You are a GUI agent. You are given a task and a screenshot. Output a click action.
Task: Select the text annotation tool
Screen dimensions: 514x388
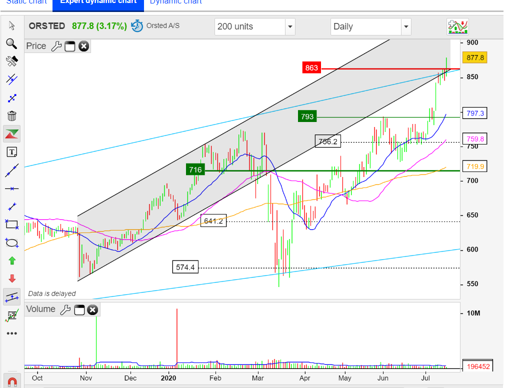coord(12,152)
